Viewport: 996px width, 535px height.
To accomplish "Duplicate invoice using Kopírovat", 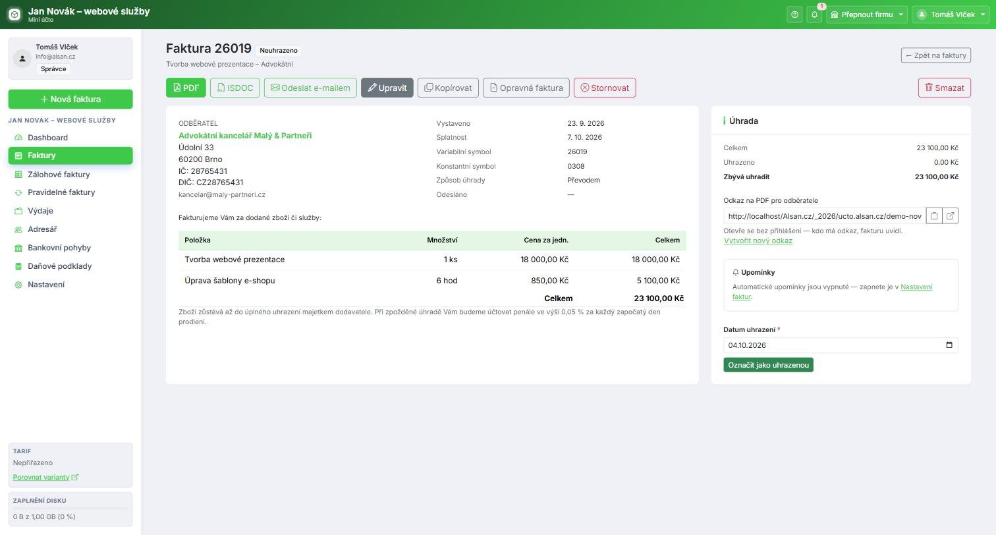I will tap(448, 88).
